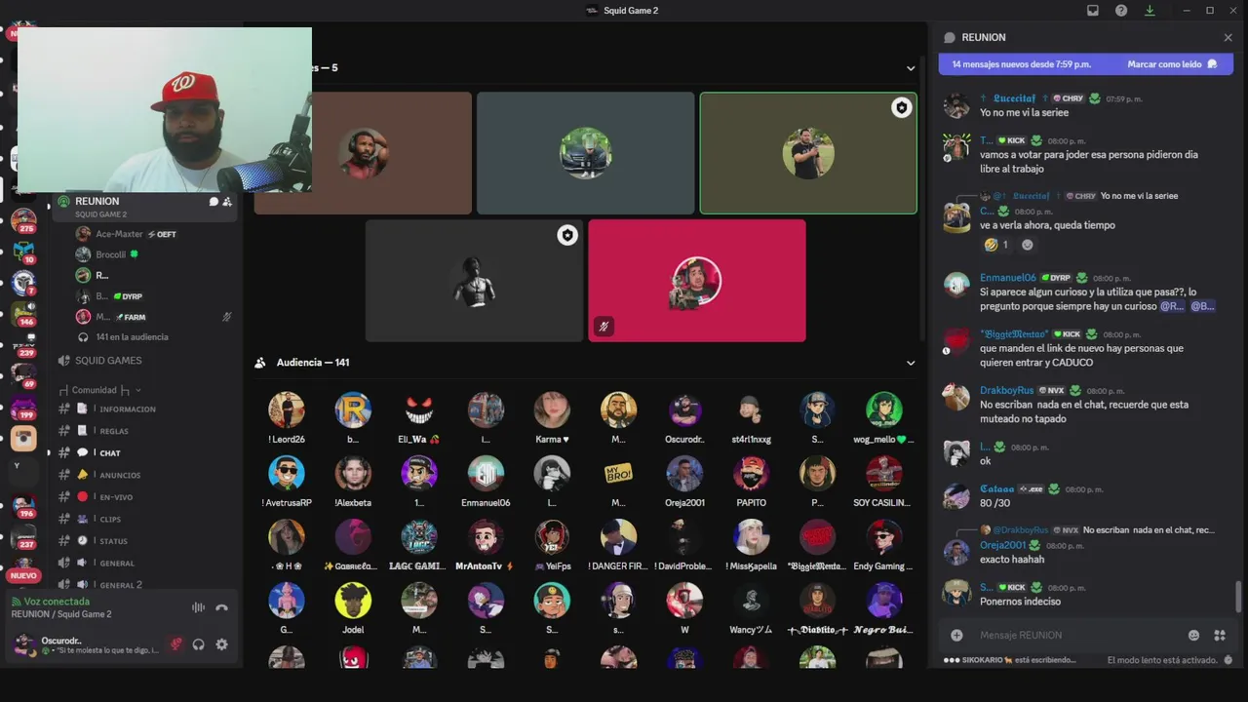The width and height of the screenshot is (1248, 702).
Task: Toggle the laughing emoji reaction
Action: pyautogui.click(x=996, y=245)
